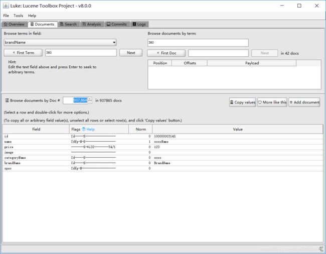Click the Add document button
The width and height of the screenshot is (326, 254).
point(304,102)
